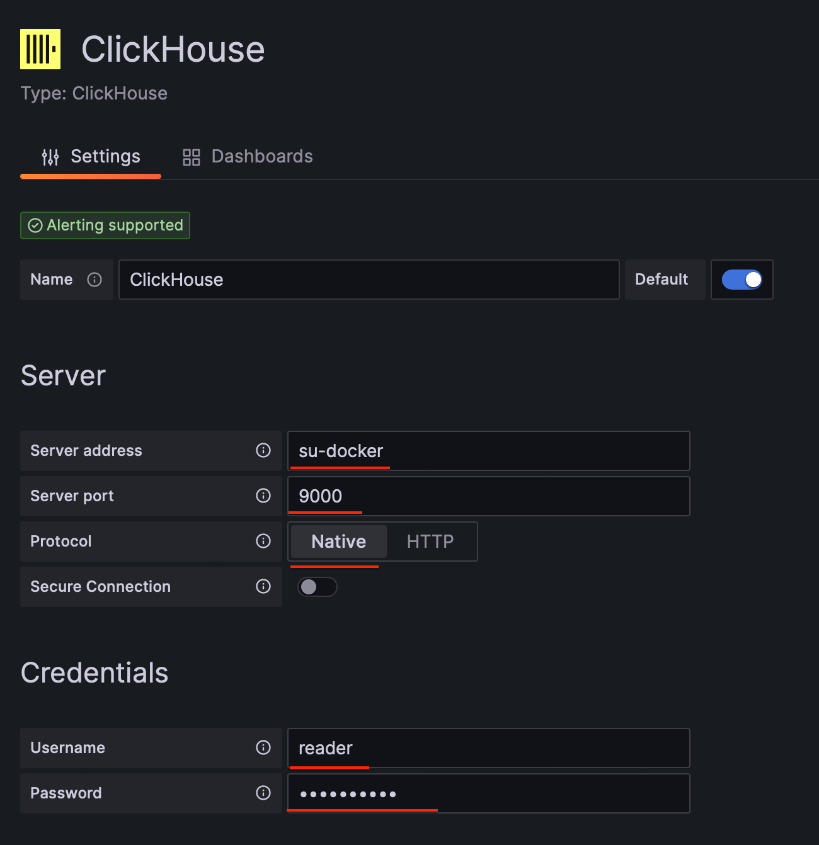Image resolution: width=819 pixels, height=845 pixels.
Task: Click the Password input field
Action: [x=488, y=793]
